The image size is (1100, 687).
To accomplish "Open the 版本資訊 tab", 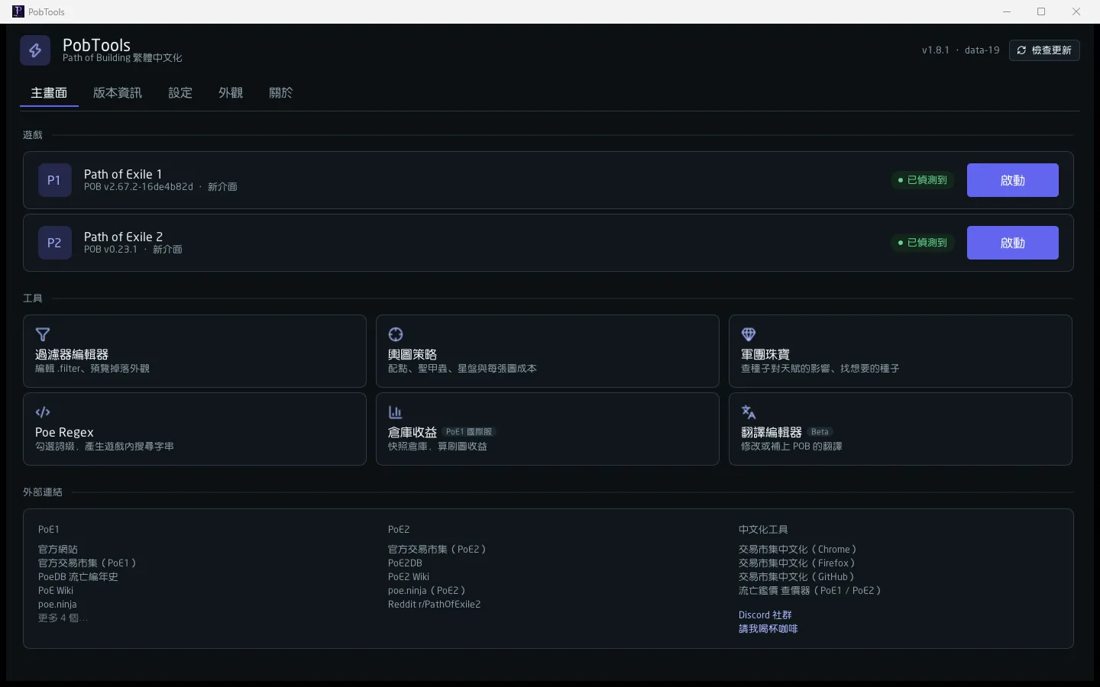I will tap(118, 93).
